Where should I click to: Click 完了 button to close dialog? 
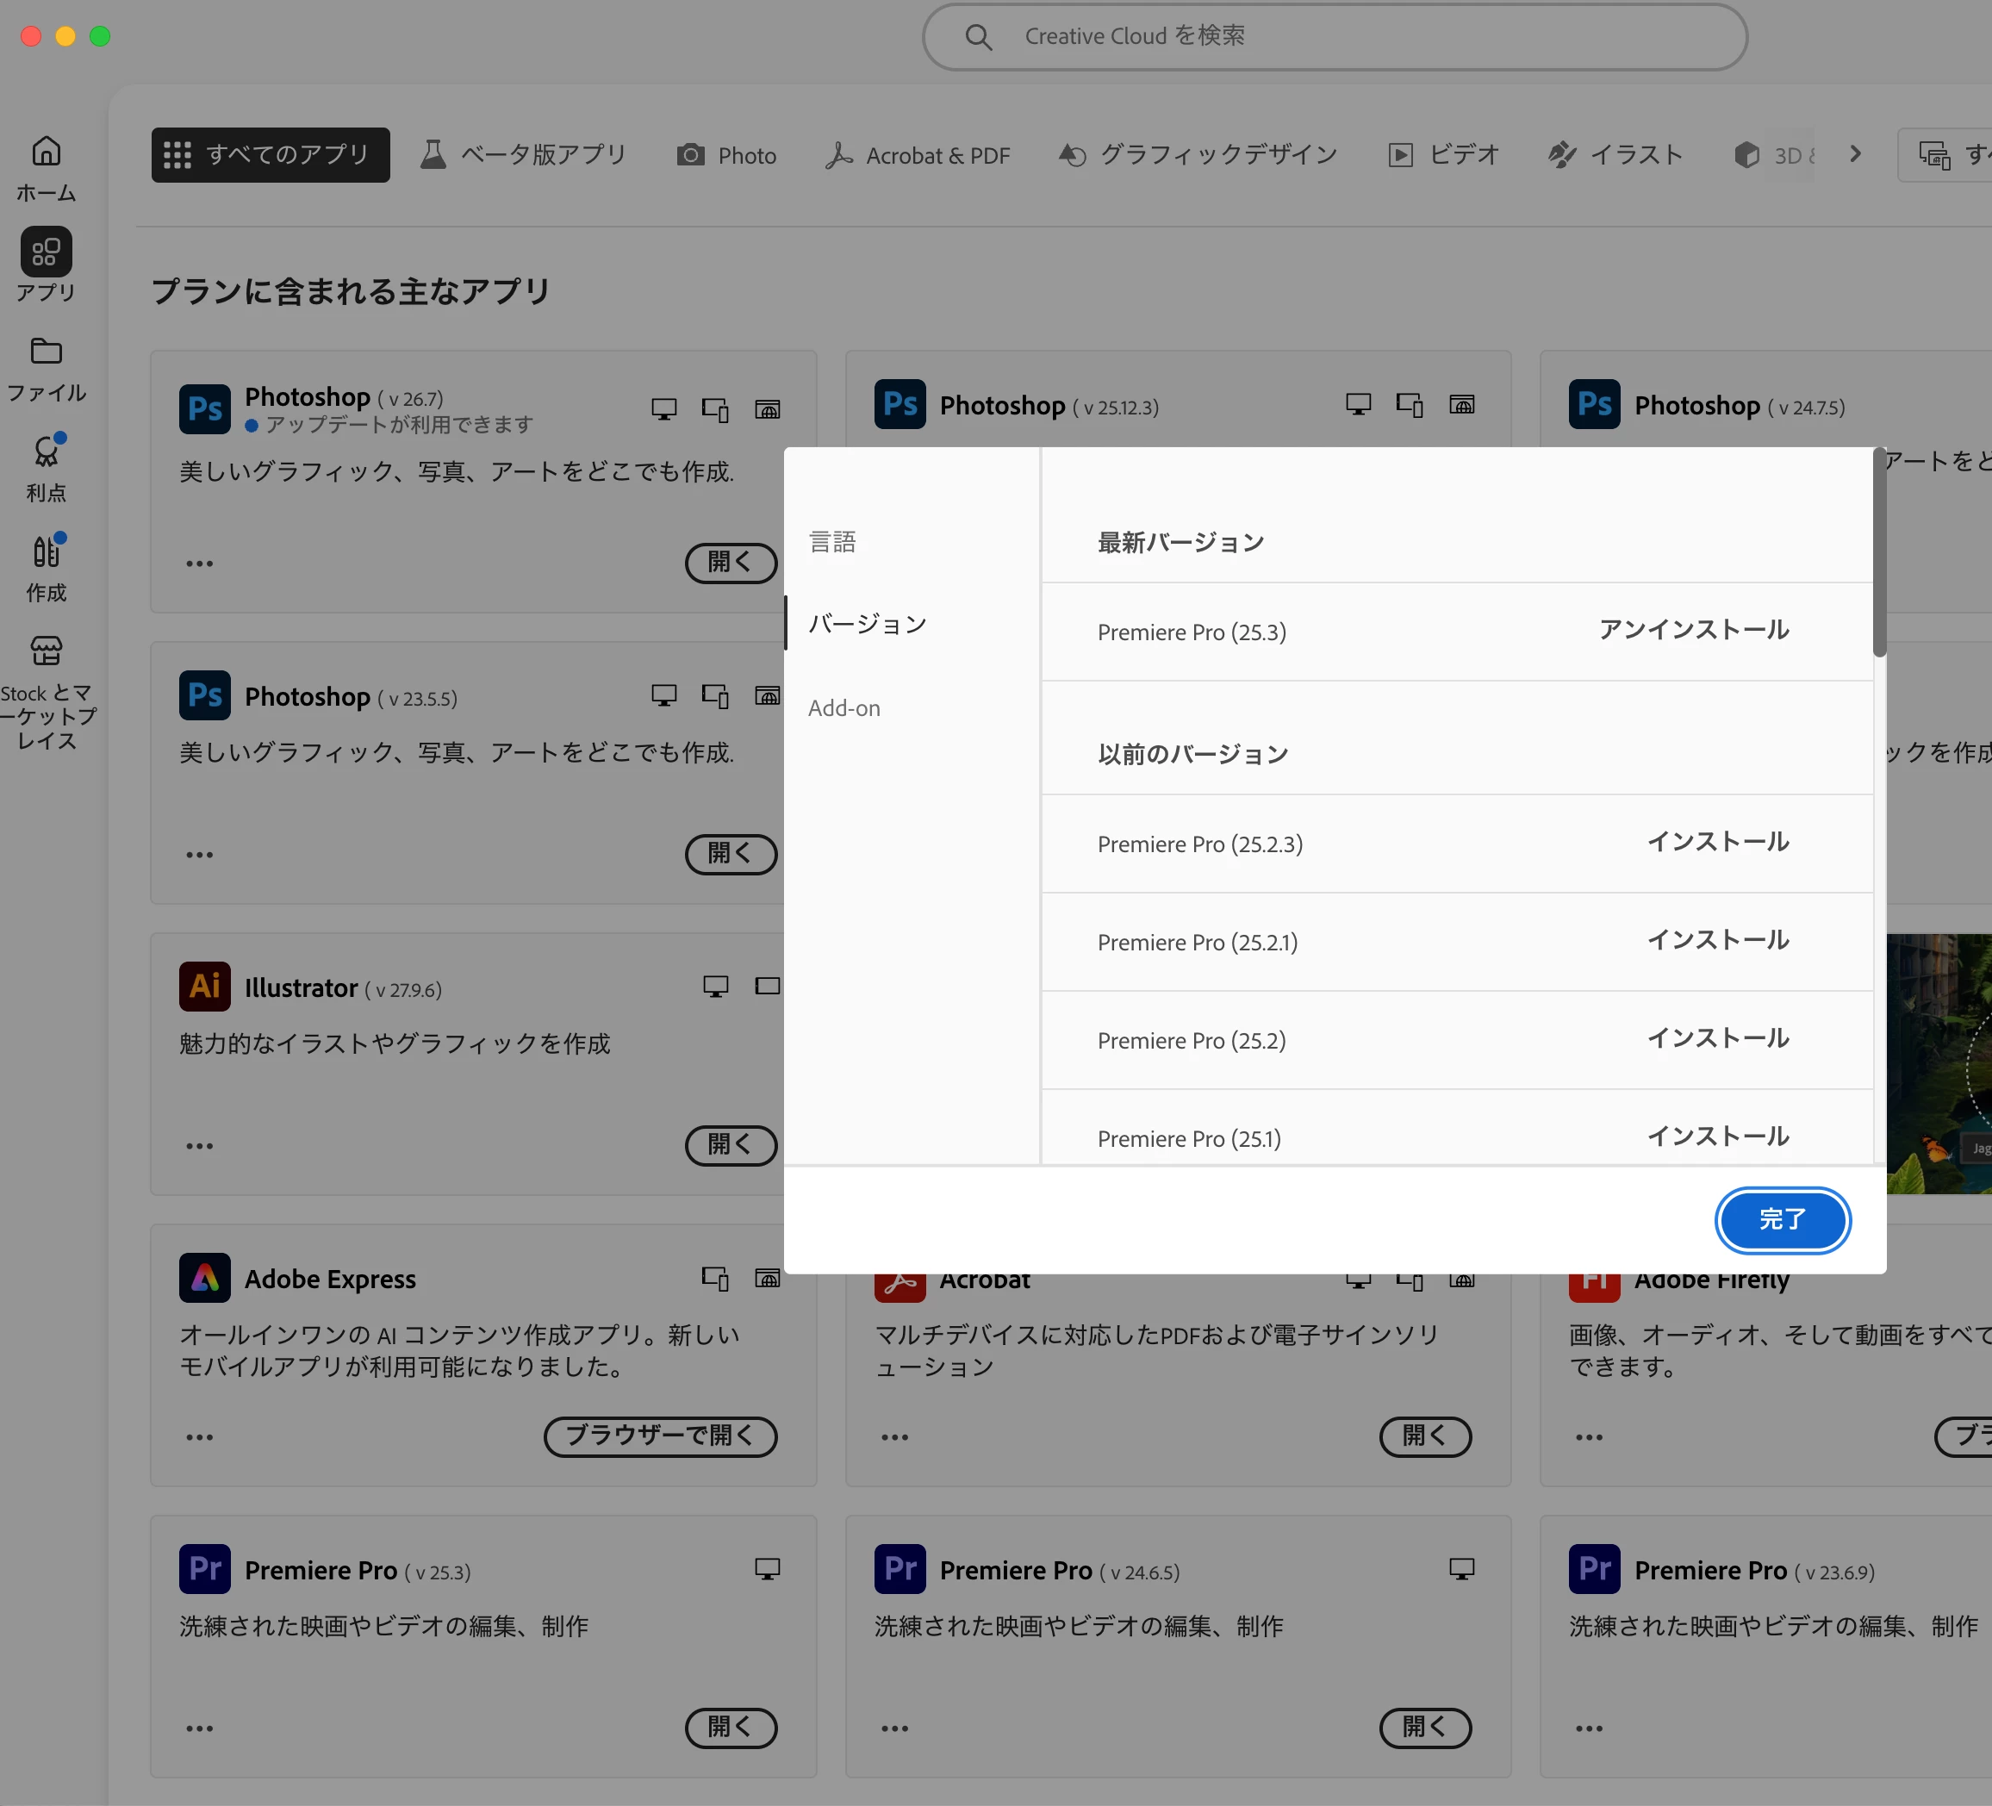1782,1219
